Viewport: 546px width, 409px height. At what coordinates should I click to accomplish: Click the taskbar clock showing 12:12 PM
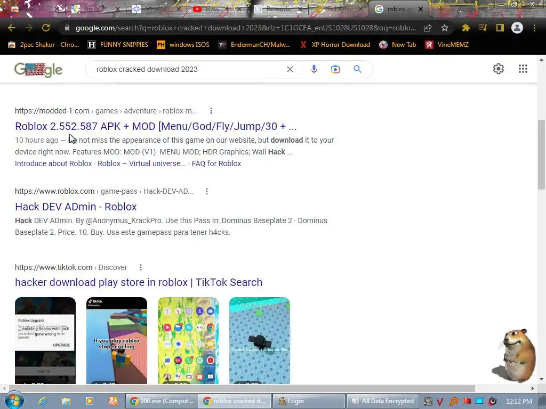click(x=519, y=402)
